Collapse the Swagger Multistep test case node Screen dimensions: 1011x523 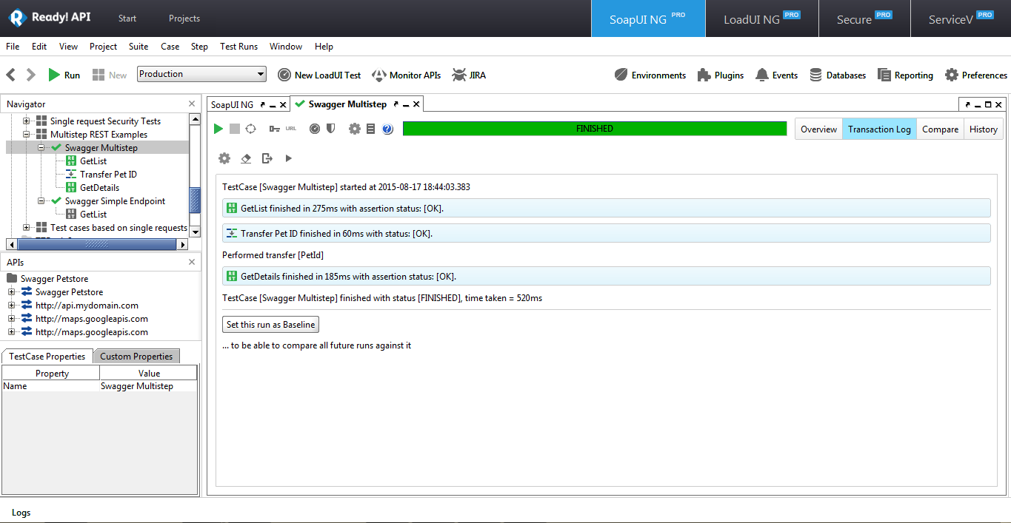point(41,148)
